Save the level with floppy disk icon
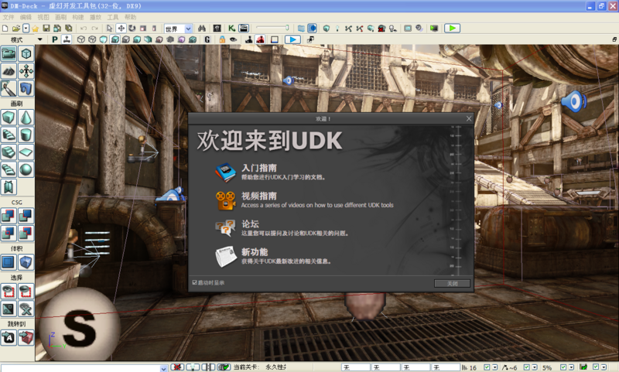This screenshot has width=619, height=372. point(46,29)
